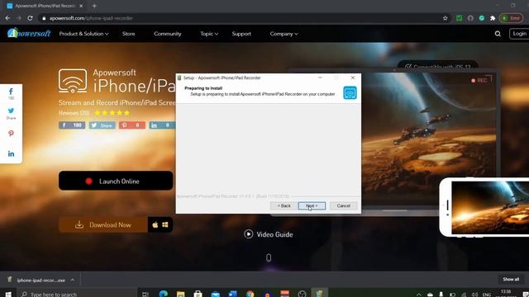Click the Download Now button

[x=103, y=224]
